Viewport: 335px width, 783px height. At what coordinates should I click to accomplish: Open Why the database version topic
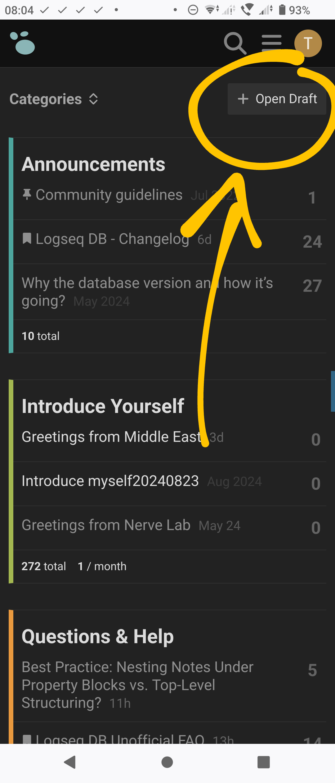click(x=147, y=292)
